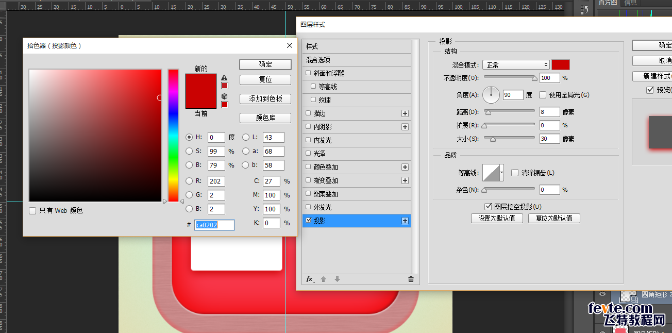Enable 斜面和浮雕 checkbox

pos(308,73)
